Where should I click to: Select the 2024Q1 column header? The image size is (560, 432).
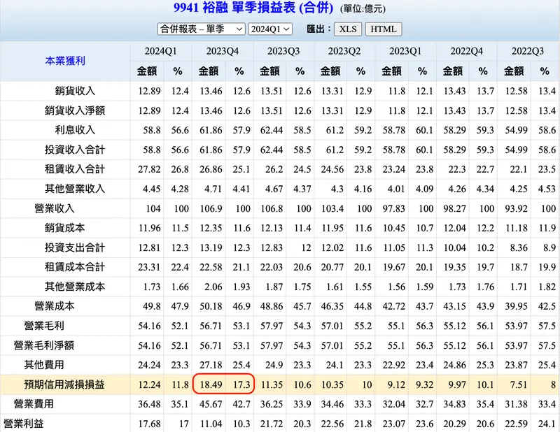click(160, 51)
